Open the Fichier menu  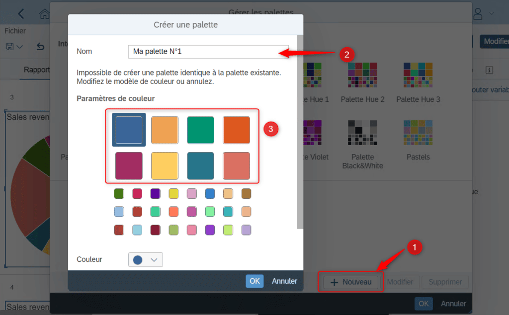coord(15,31)
